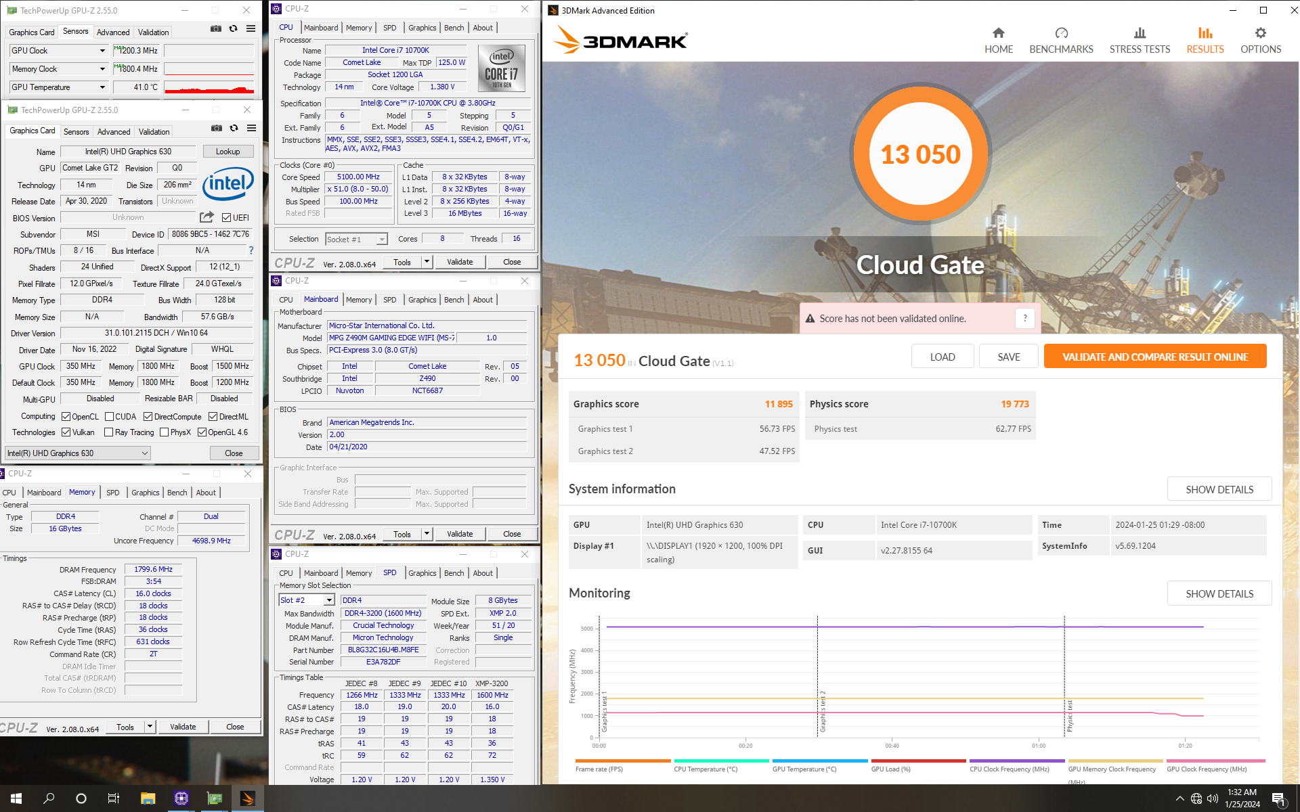Click GPU Temperature sensor graph
This screenshot has width=1300, height=812.
209,87
